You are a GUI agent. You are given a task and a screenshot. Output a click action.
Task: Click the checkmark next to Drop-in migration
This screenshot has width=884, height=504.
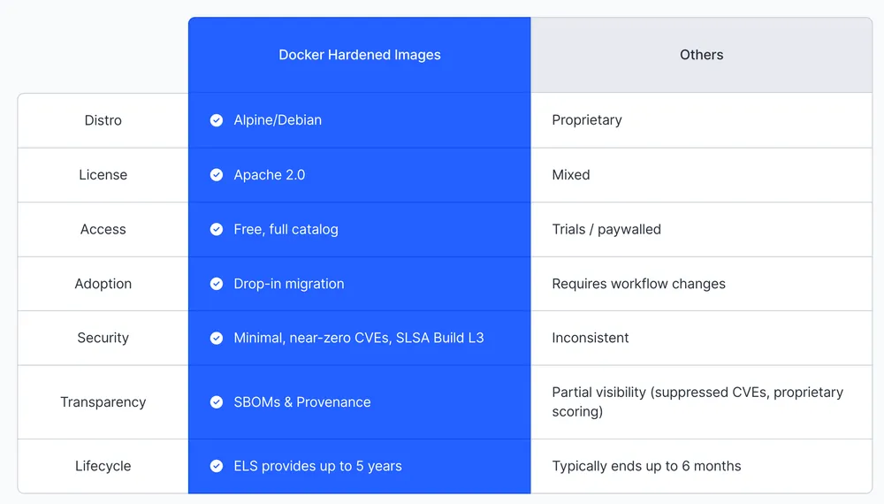(217, 284)
